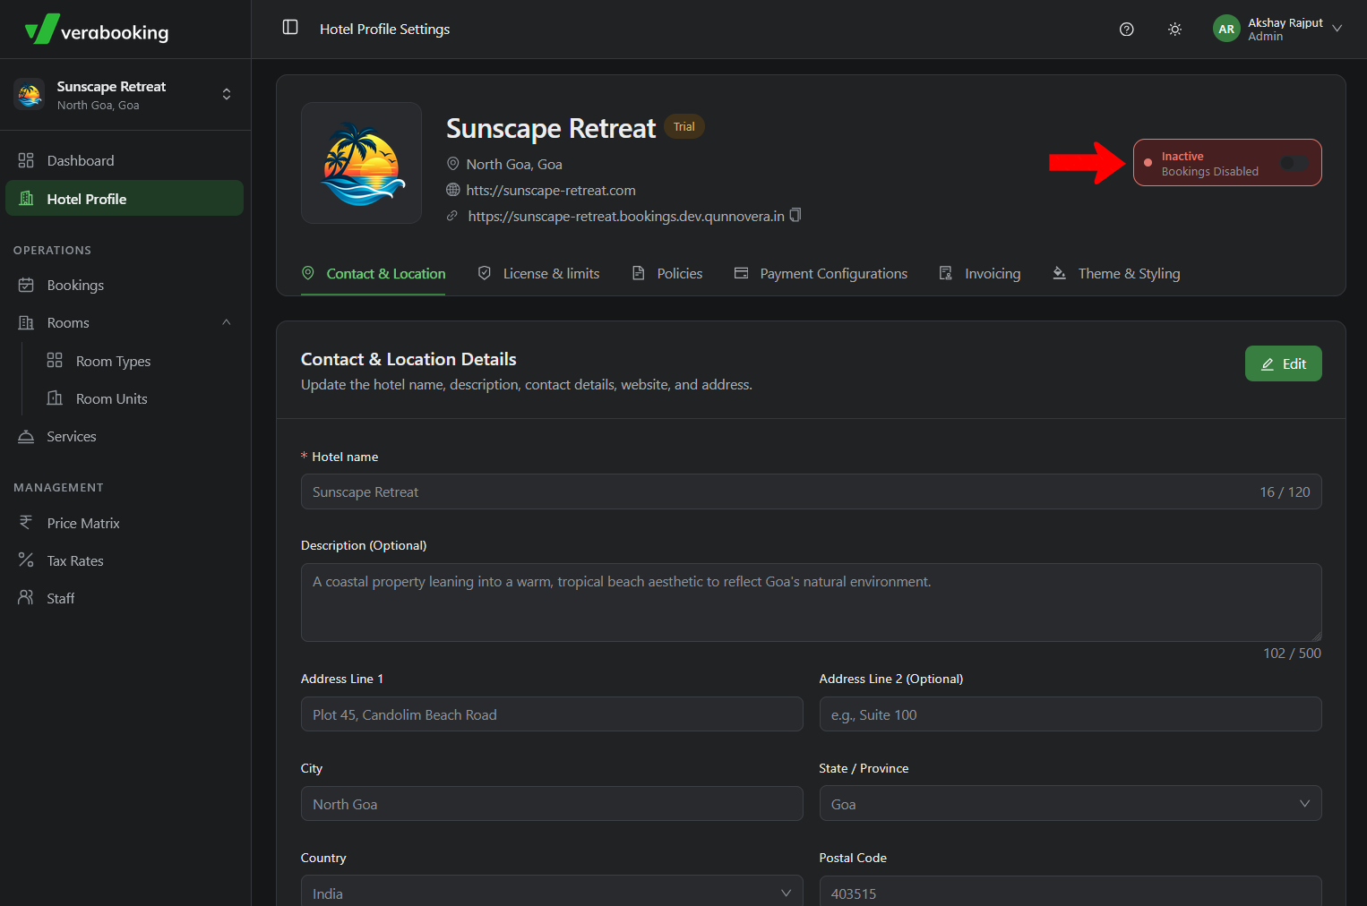The width and height of the screenshot is (1367, 906).
Task: Open Bookings in the sidebar
Action: tap(125, 285)
